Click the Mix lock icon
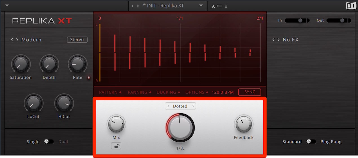The image size is (358, 158). (x=116, y=146)
